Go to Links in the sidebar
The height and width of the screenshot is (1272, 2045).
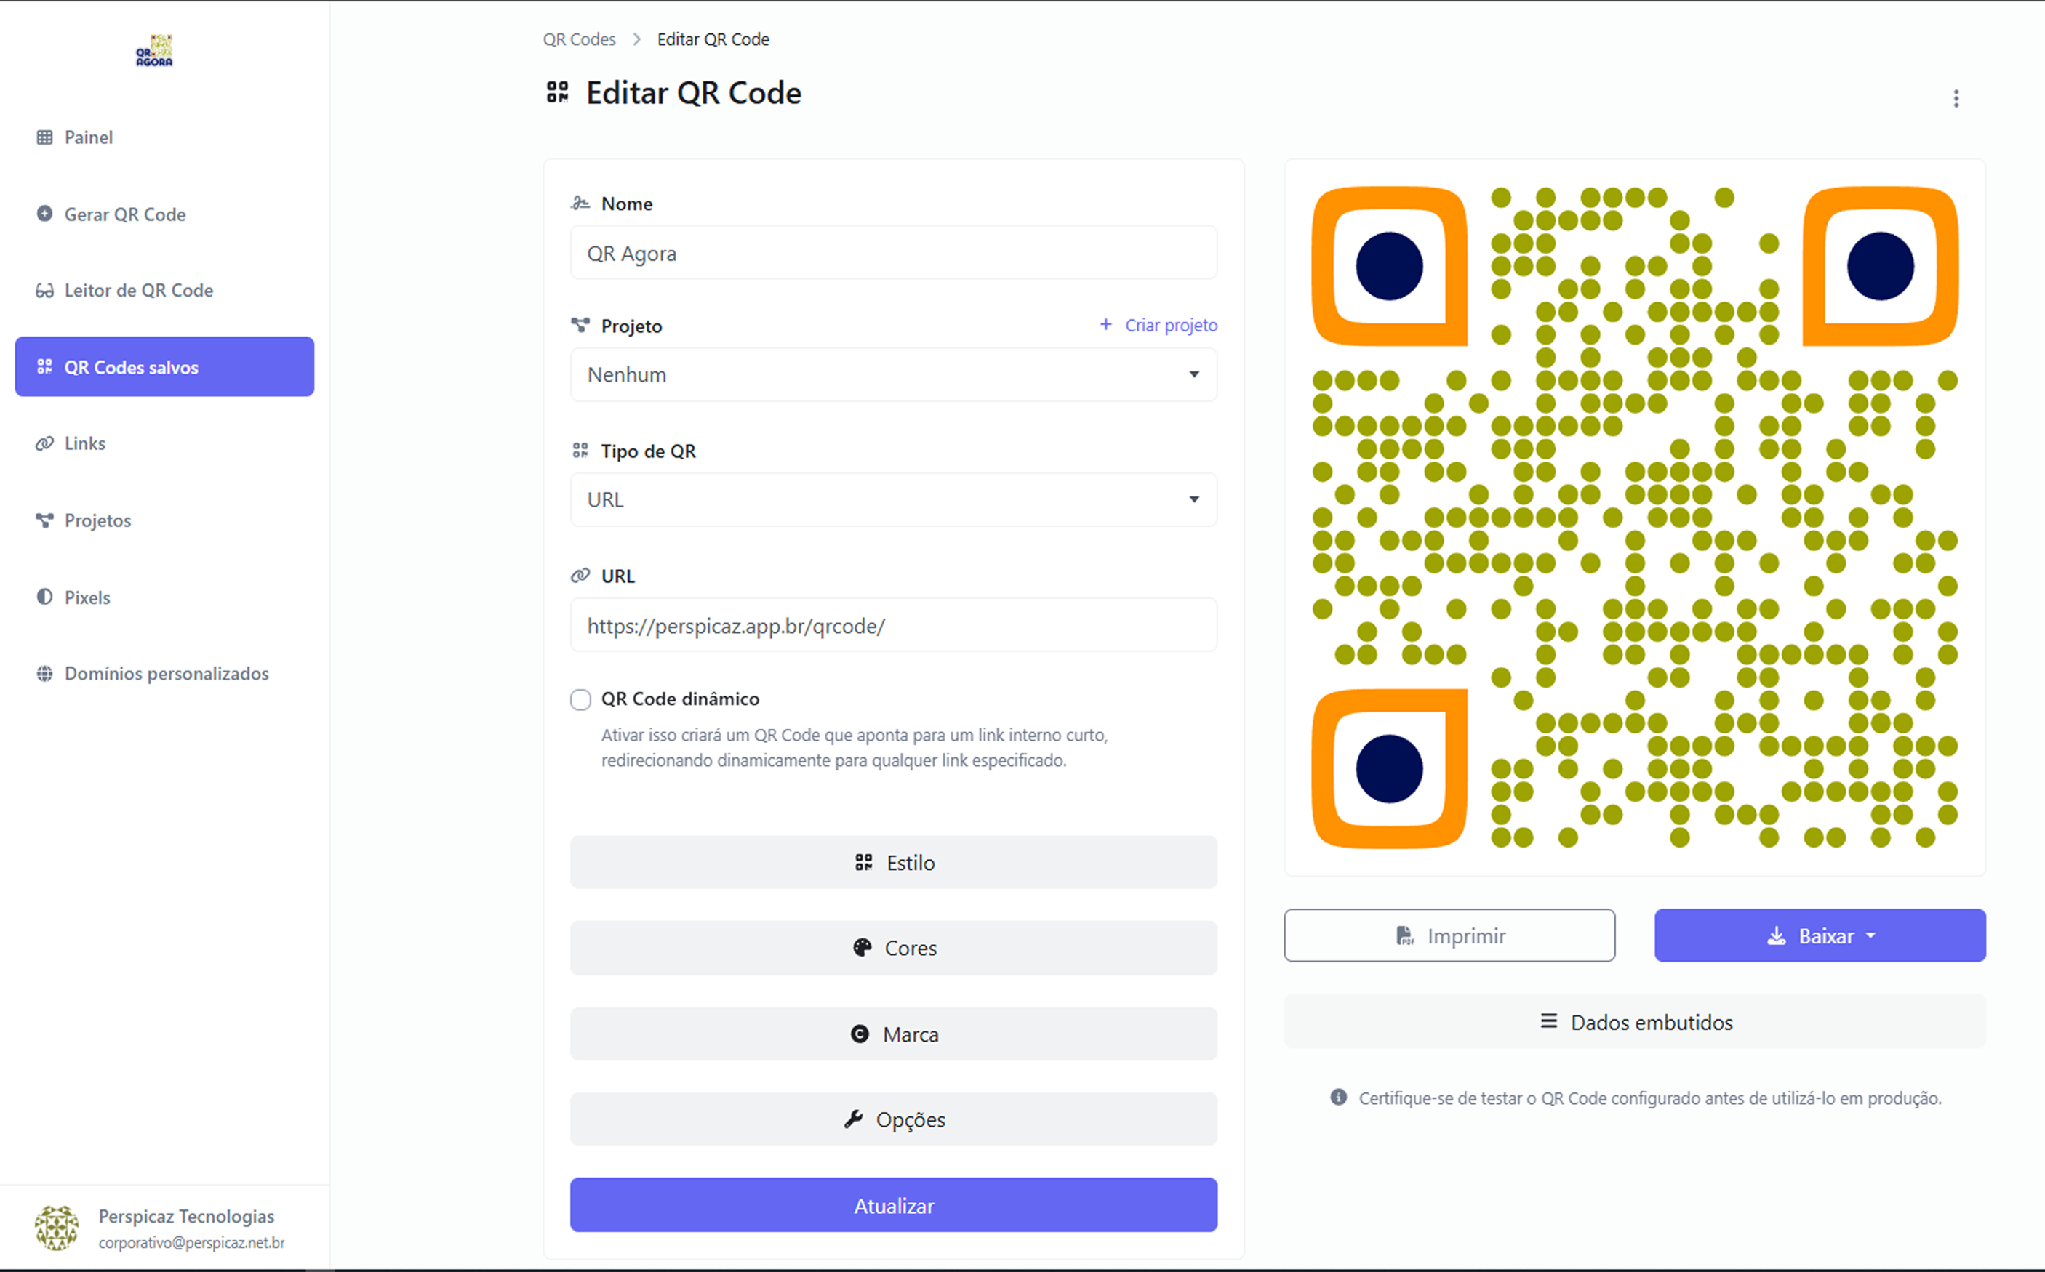pos(85,443)
